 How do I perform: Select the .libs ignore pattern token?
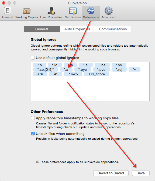pyautogui.click(x=102, y=65)
